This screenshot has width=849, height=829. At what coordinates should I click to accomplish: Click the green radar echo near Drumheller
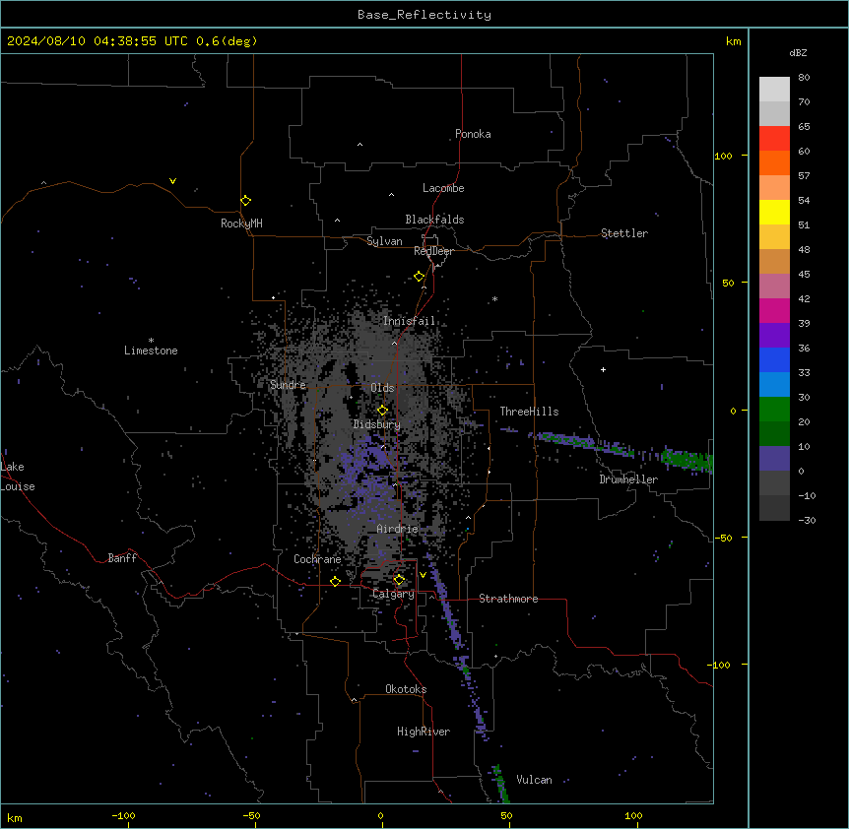[686, 460]
